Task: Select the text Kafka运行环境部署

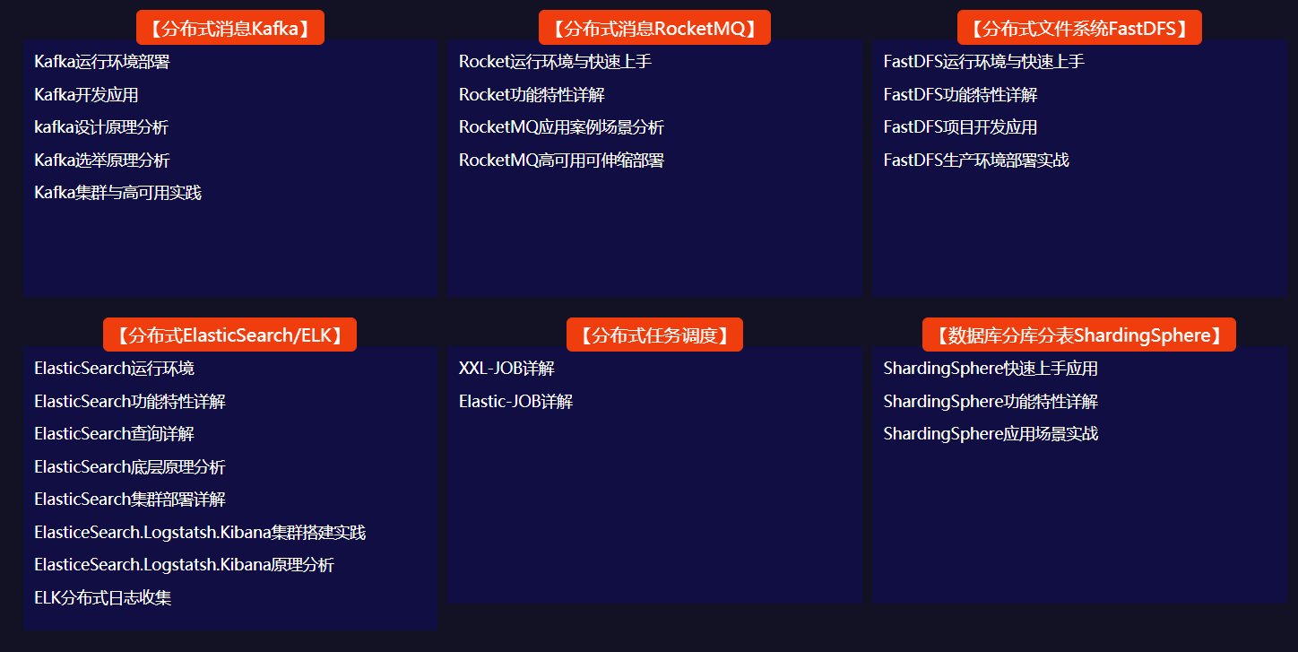Action: (x=102, y=62)
